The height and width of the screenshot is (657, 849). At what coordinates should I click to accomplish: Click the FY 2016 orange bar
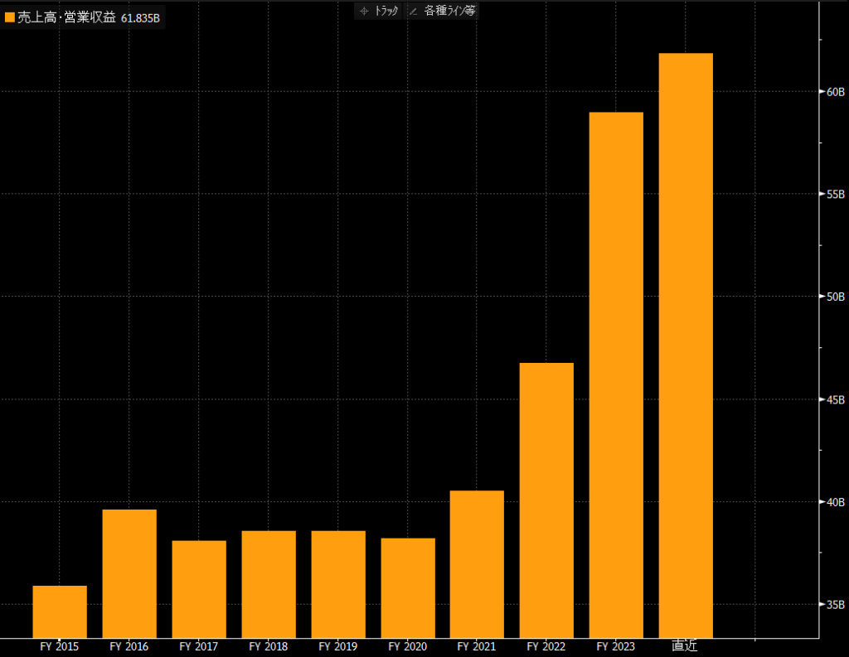tap(129, 573)
